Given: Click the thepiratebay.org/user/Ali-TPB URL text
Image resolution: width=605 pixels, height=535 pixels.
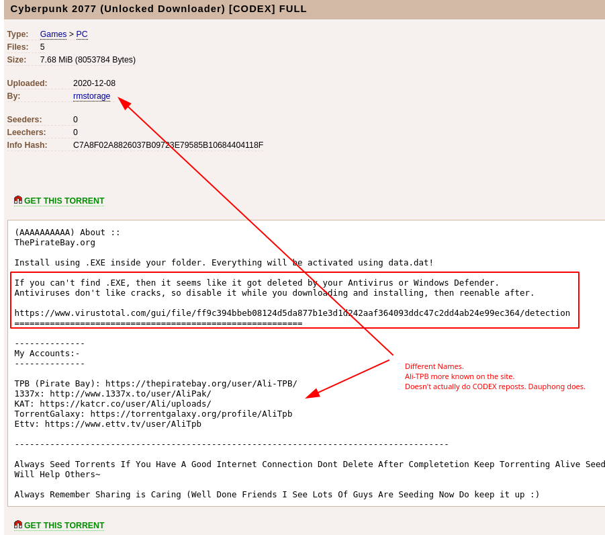Looking at the screenshot, I should click(x=201, y=384).
